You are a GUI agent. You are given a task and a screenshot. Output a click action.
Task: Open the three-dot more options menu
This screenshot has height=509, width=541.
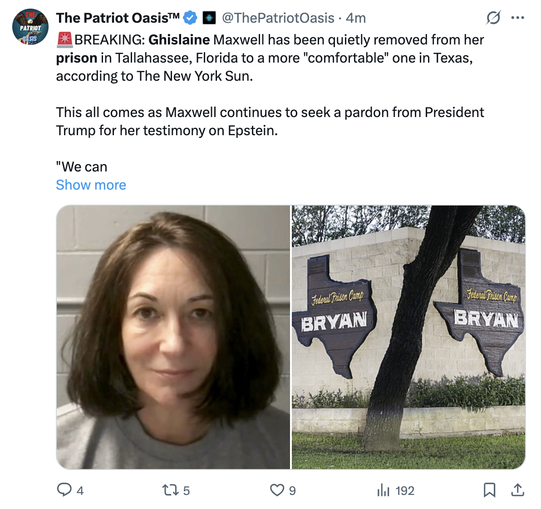tap(517, 18)
